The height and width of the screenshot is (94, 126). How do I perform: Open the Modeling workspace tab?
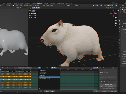(x=9, y=3)
